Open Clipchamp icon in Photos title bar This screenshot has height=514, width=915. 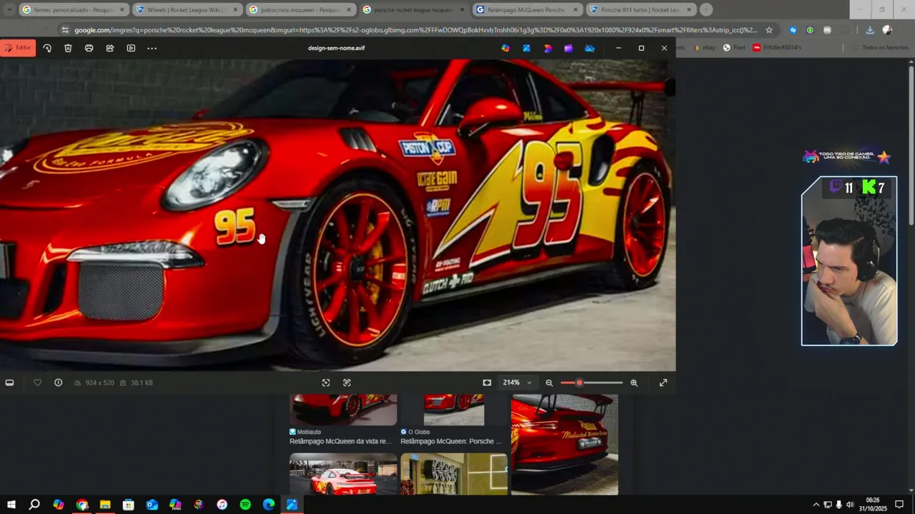568,49
